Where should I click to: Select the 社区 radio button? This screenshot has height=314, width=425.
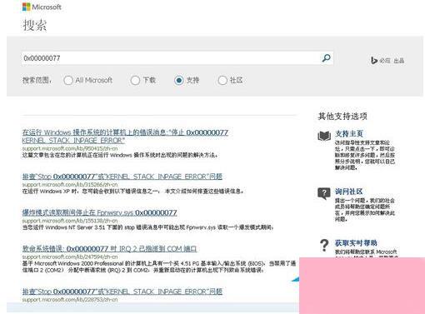(222, 81)
